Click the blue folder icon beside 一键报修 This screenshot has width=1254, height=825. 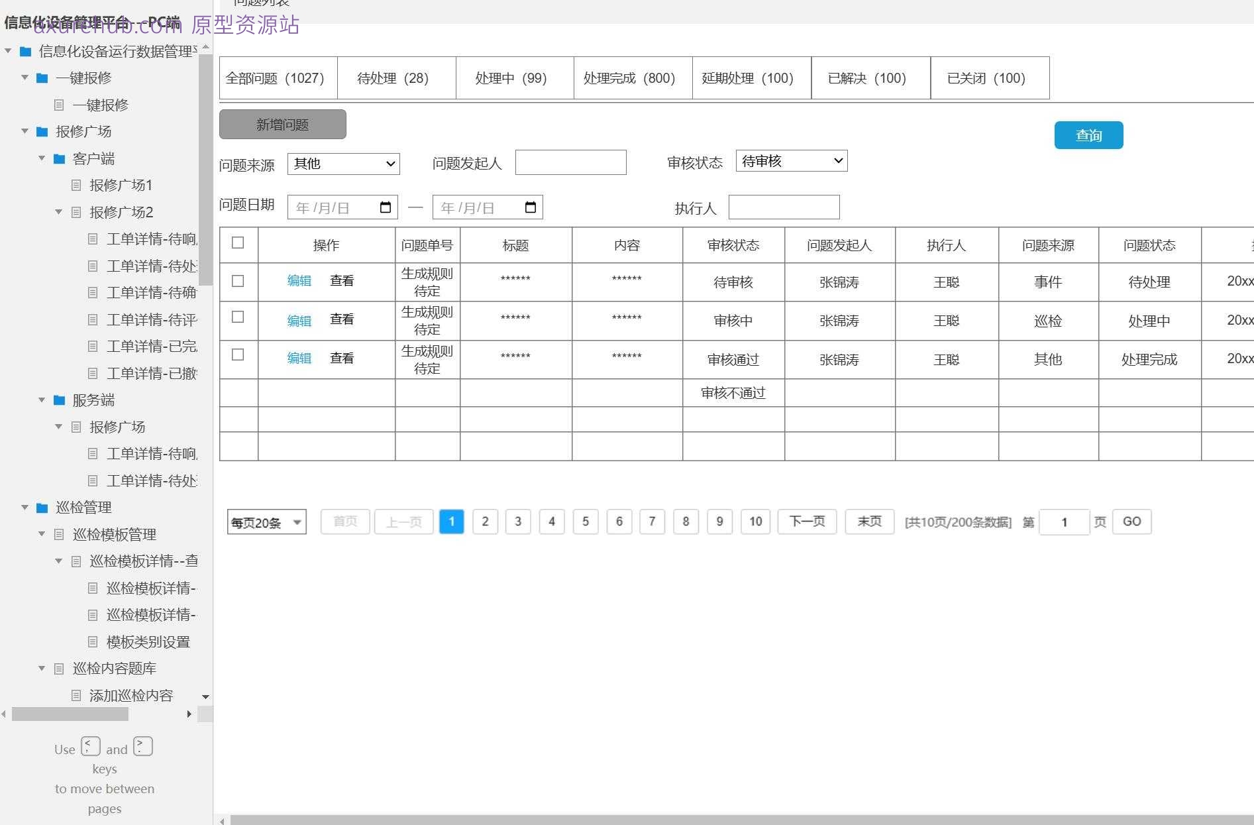click(x=42, y=78)
